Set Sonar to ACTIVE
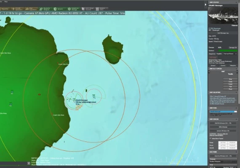Image resolution: width=240 pixels, height=168 pixels. 223,145
